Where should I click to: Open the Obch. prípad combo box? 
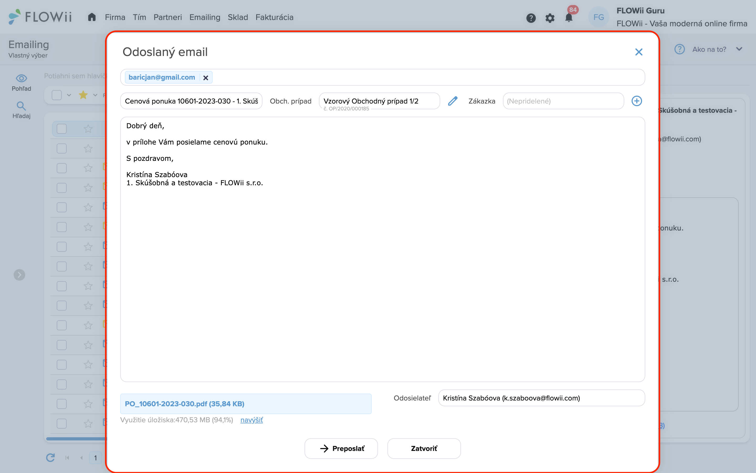click(379, 101)
